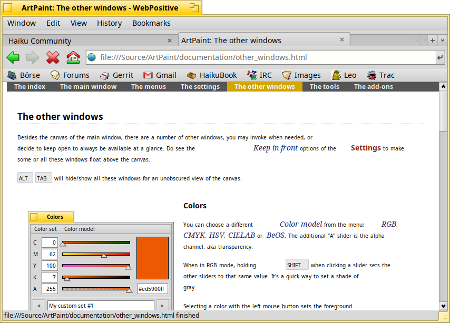
Task: Open the Trac bookmark
Action: (380, 75)
